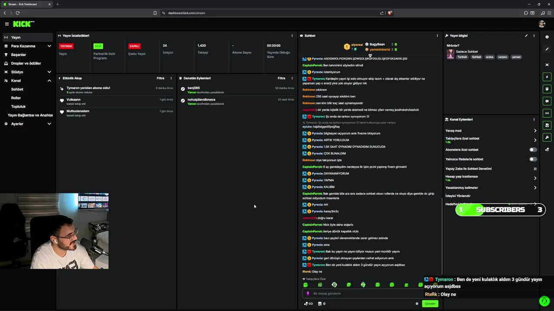Viewport: 554px width, 311px height.
Task: Click the sticky note icon in the right sidebar
Action: coord(547,89)
